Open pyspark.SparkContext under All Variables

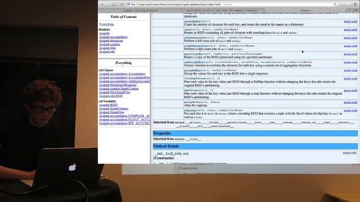pyautogui.click(x=114, y=108)
